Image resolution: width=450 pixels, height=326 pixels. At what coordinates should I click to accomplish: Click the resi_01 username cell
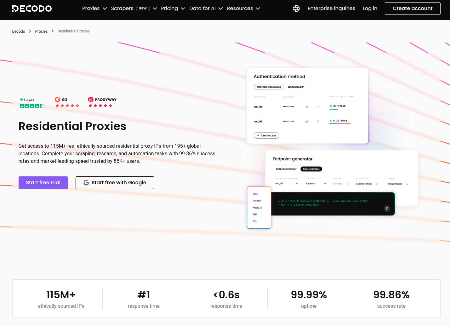pyautogui.click(x=258, y=107)
